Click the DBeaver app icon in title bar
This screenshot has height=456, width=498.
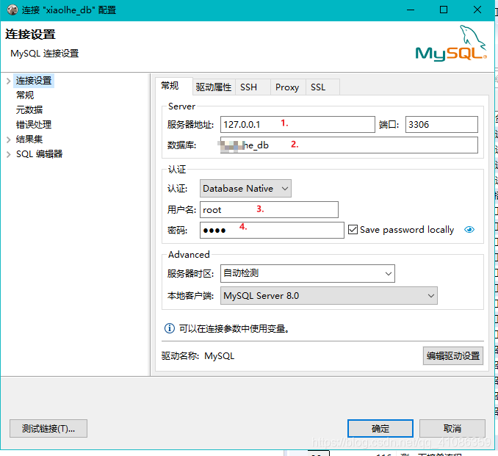tap(12, 10)
